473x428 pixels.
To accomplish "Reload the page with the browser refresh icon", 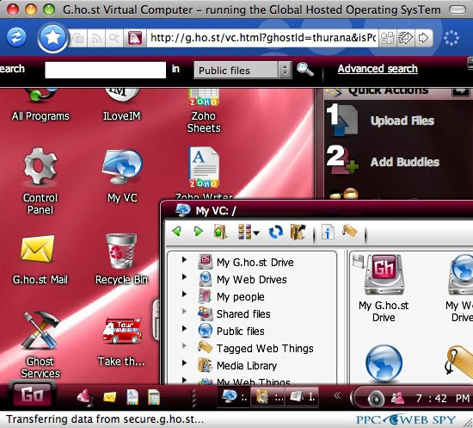I will pos(16,37).
